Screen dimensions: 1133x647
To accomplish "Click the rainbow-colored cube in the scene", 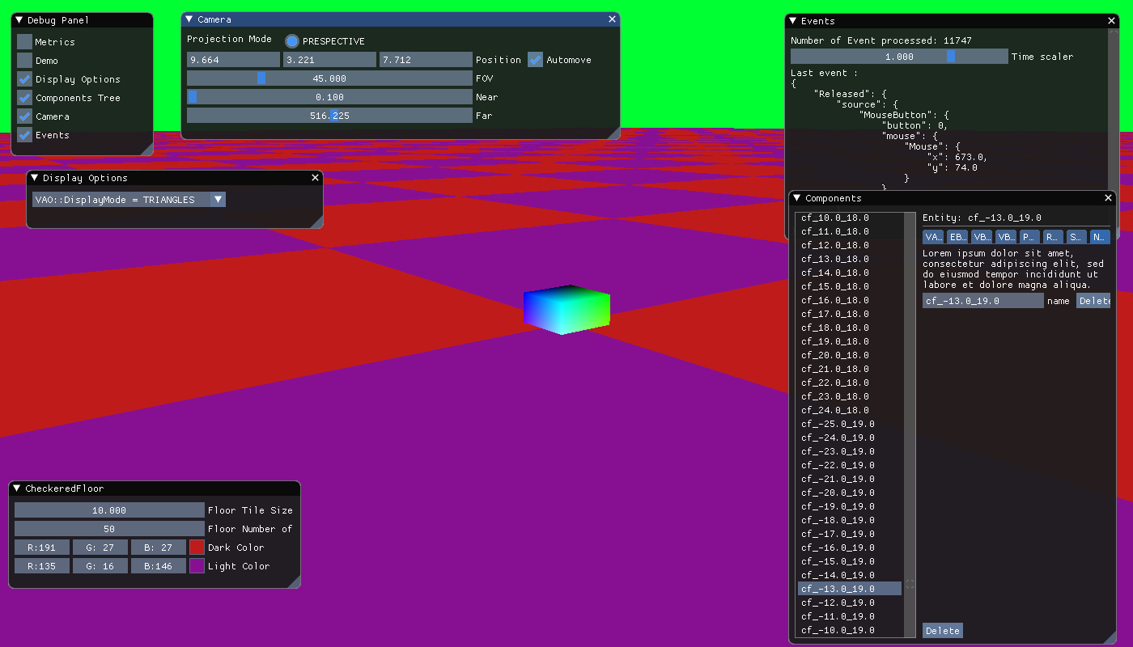I will 566,310.
